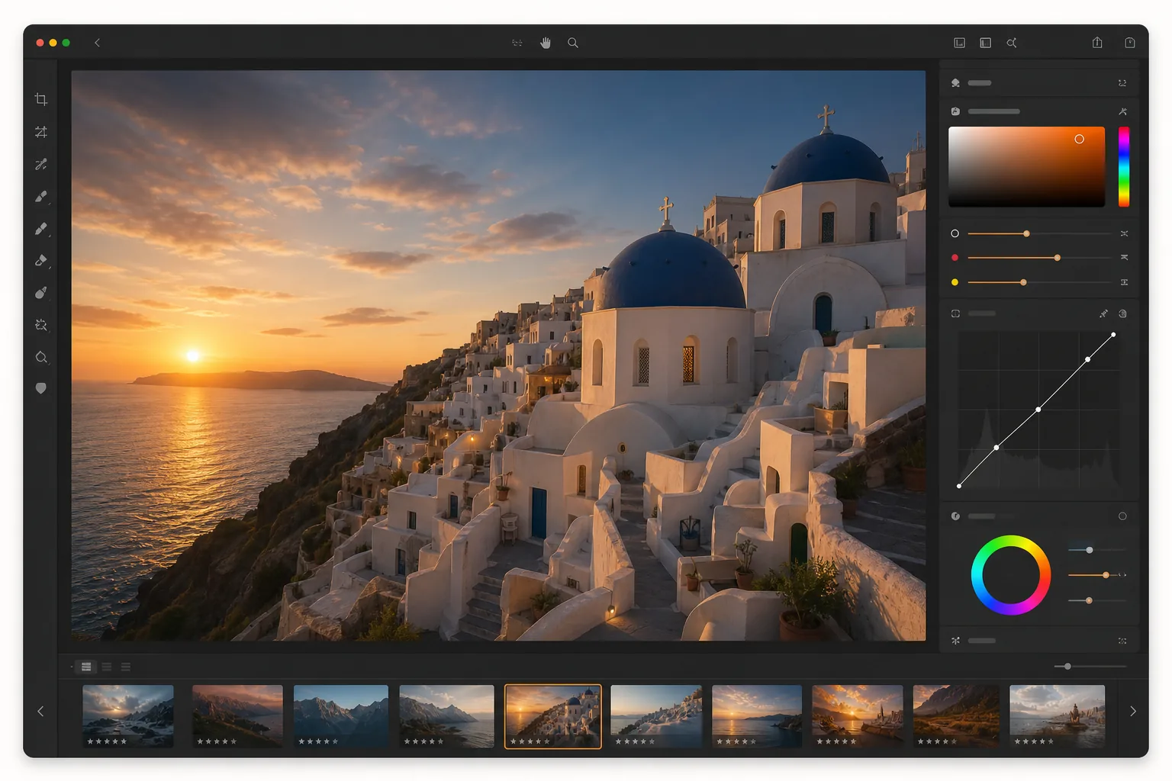Open the last thumbnail in the filmstrip
The height and width of the screenshot is (781, 1172).
(x=1057, y=716)
